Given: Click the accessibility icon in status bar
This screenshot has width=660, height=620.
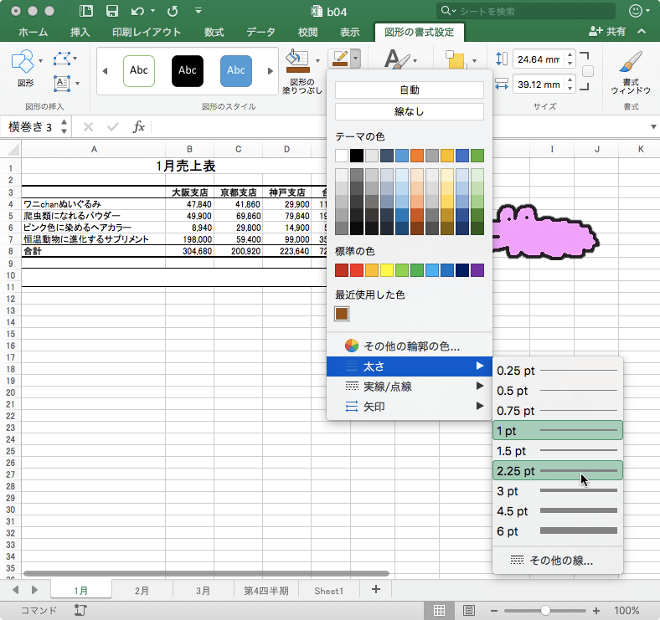Looking at the screenshot, I should point(80,610).
